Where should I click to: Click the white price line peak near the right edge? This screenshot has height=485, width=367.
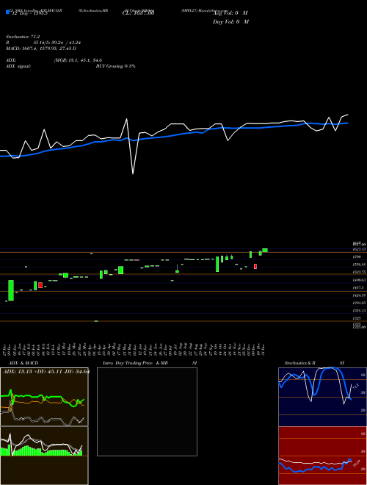pyautogui.click(x=348, y=115)
